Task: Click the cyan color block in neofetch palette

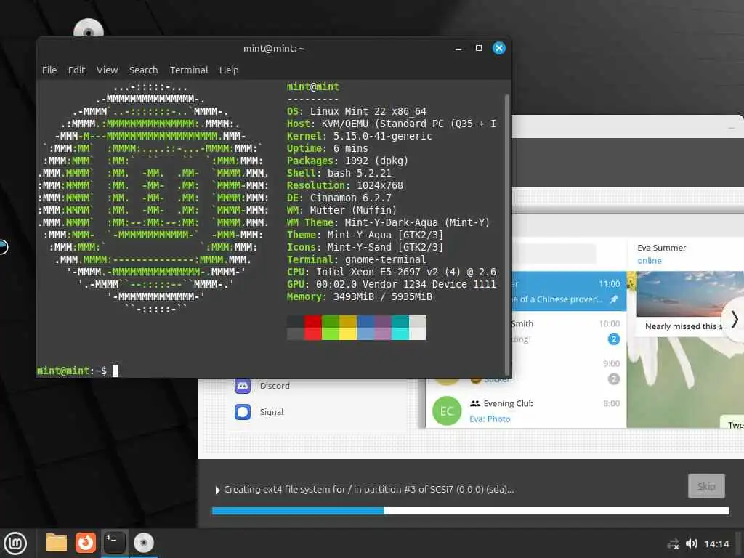Action: click(x=400, y=328)
